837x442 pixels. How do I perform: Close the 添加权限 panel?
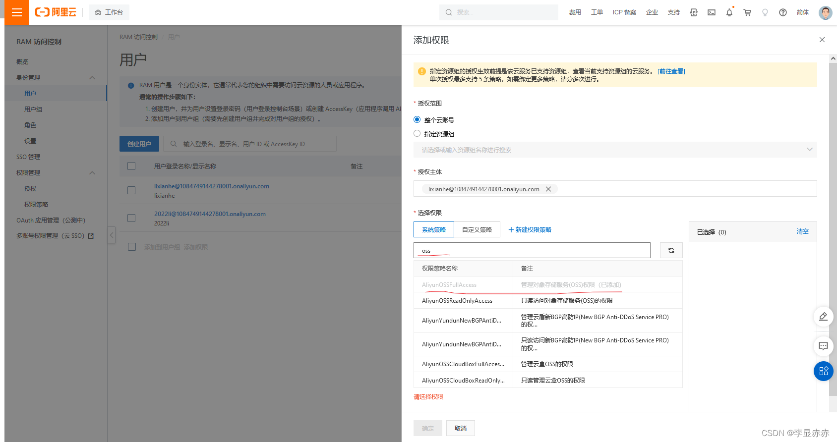(822, 40)
